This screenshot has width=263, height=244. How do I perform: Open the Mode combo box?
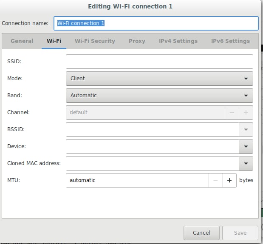(x=159, y=79)
